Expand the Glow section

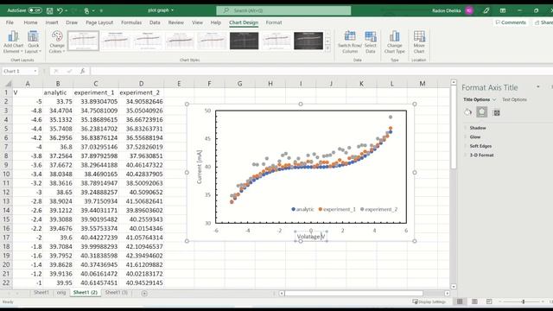click(x=474, y=136)
